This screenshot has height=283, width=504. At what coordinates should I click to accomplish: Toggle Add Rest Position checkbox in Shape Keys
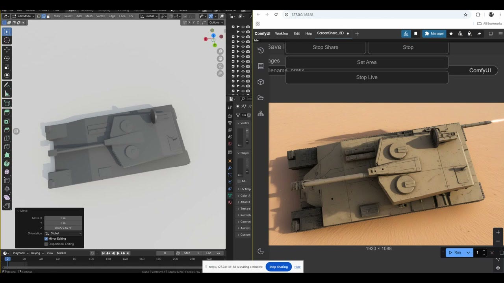tap(239, 181)
